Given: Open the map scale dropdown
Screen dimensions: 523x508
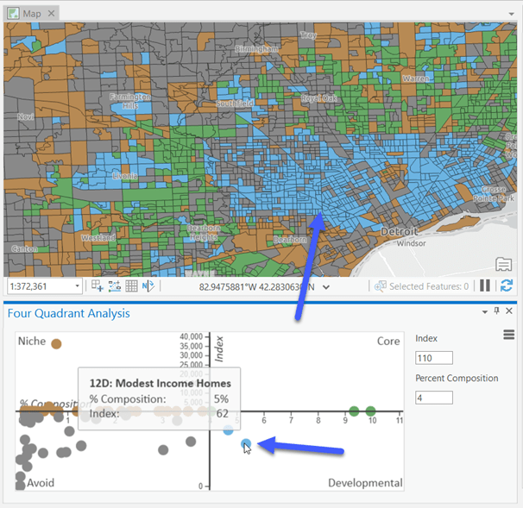Looking at the screenshot, I should coord(77,286).
